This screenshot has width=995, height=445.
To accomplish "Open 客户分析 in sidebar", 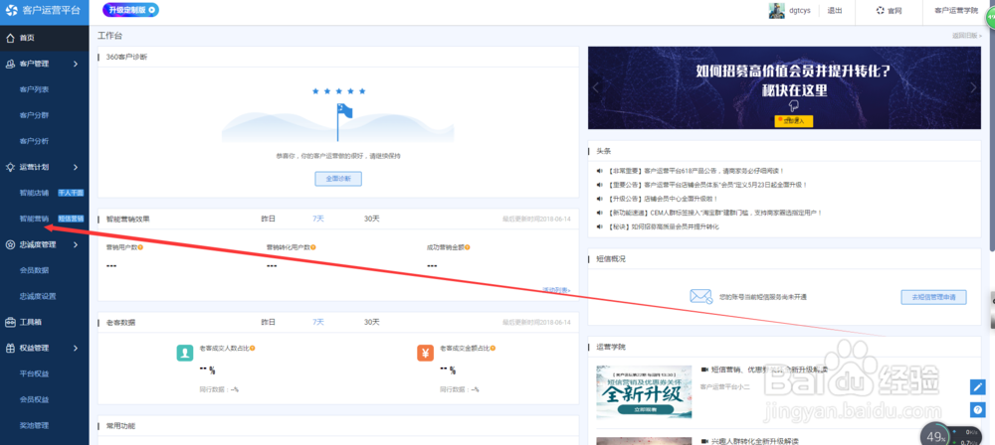I will [x=34, y=141].
